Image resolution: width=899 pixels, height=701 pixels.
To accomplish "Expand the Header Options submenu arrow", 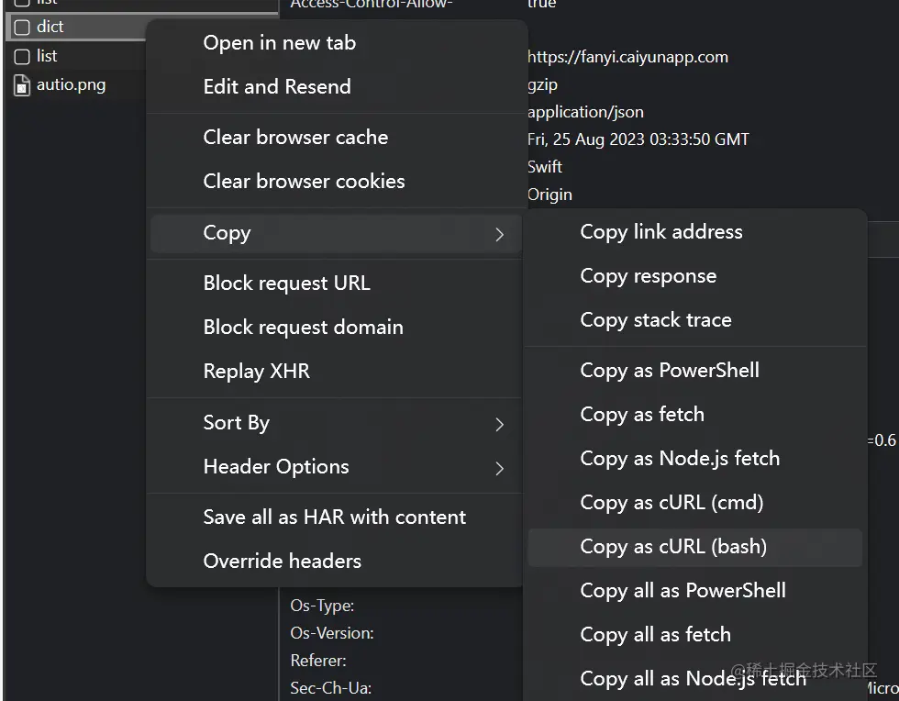I will [499, 469].
